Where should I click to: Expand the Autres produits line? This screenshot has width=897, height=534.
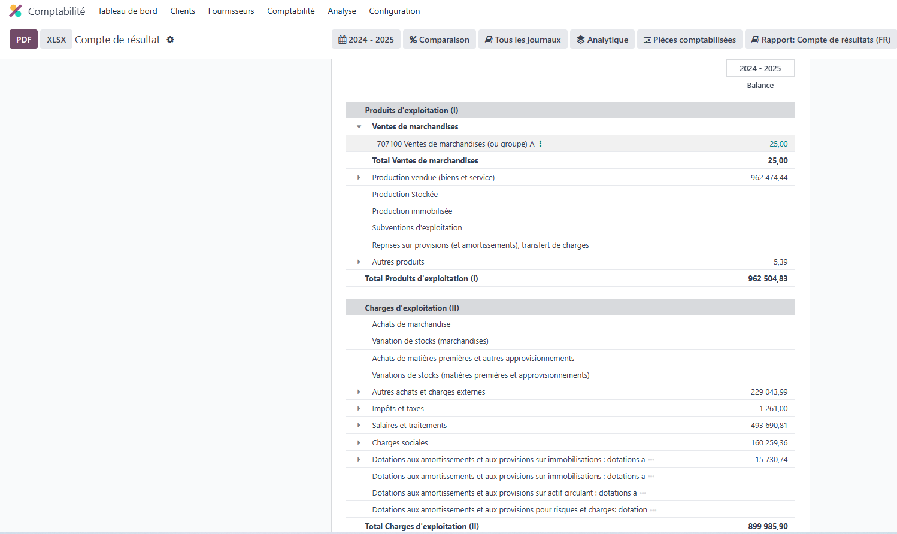[359, 262]
